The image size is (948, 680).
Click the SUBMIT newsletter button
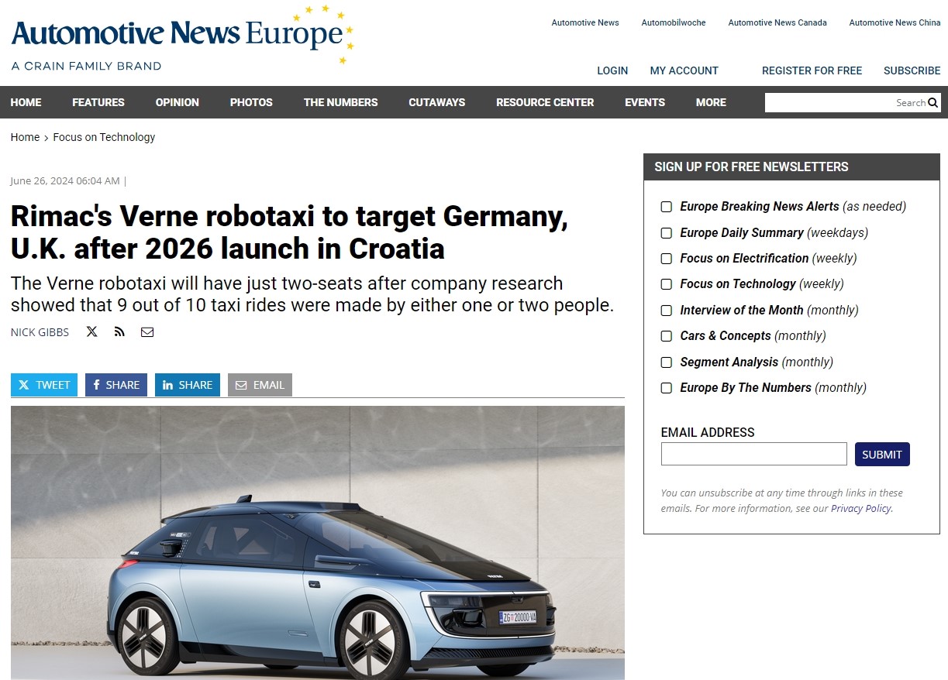[x=882, y=455]
